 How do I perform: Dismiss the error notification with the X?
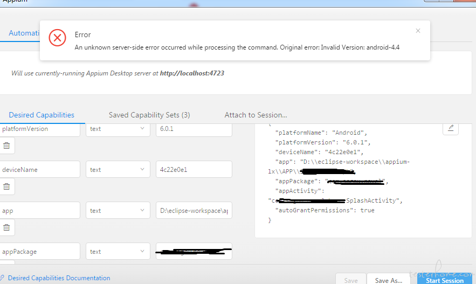pos(418,31)
